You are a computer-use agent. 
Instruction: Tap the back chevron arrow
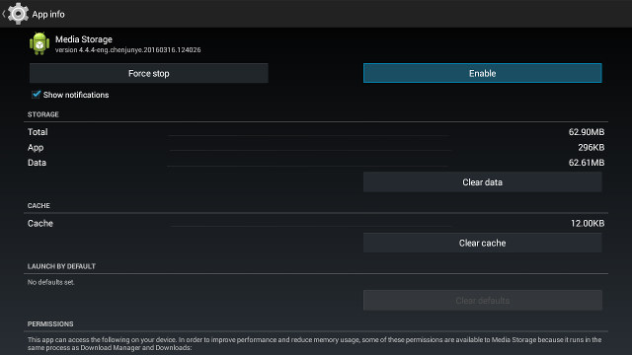coord(4,14)
